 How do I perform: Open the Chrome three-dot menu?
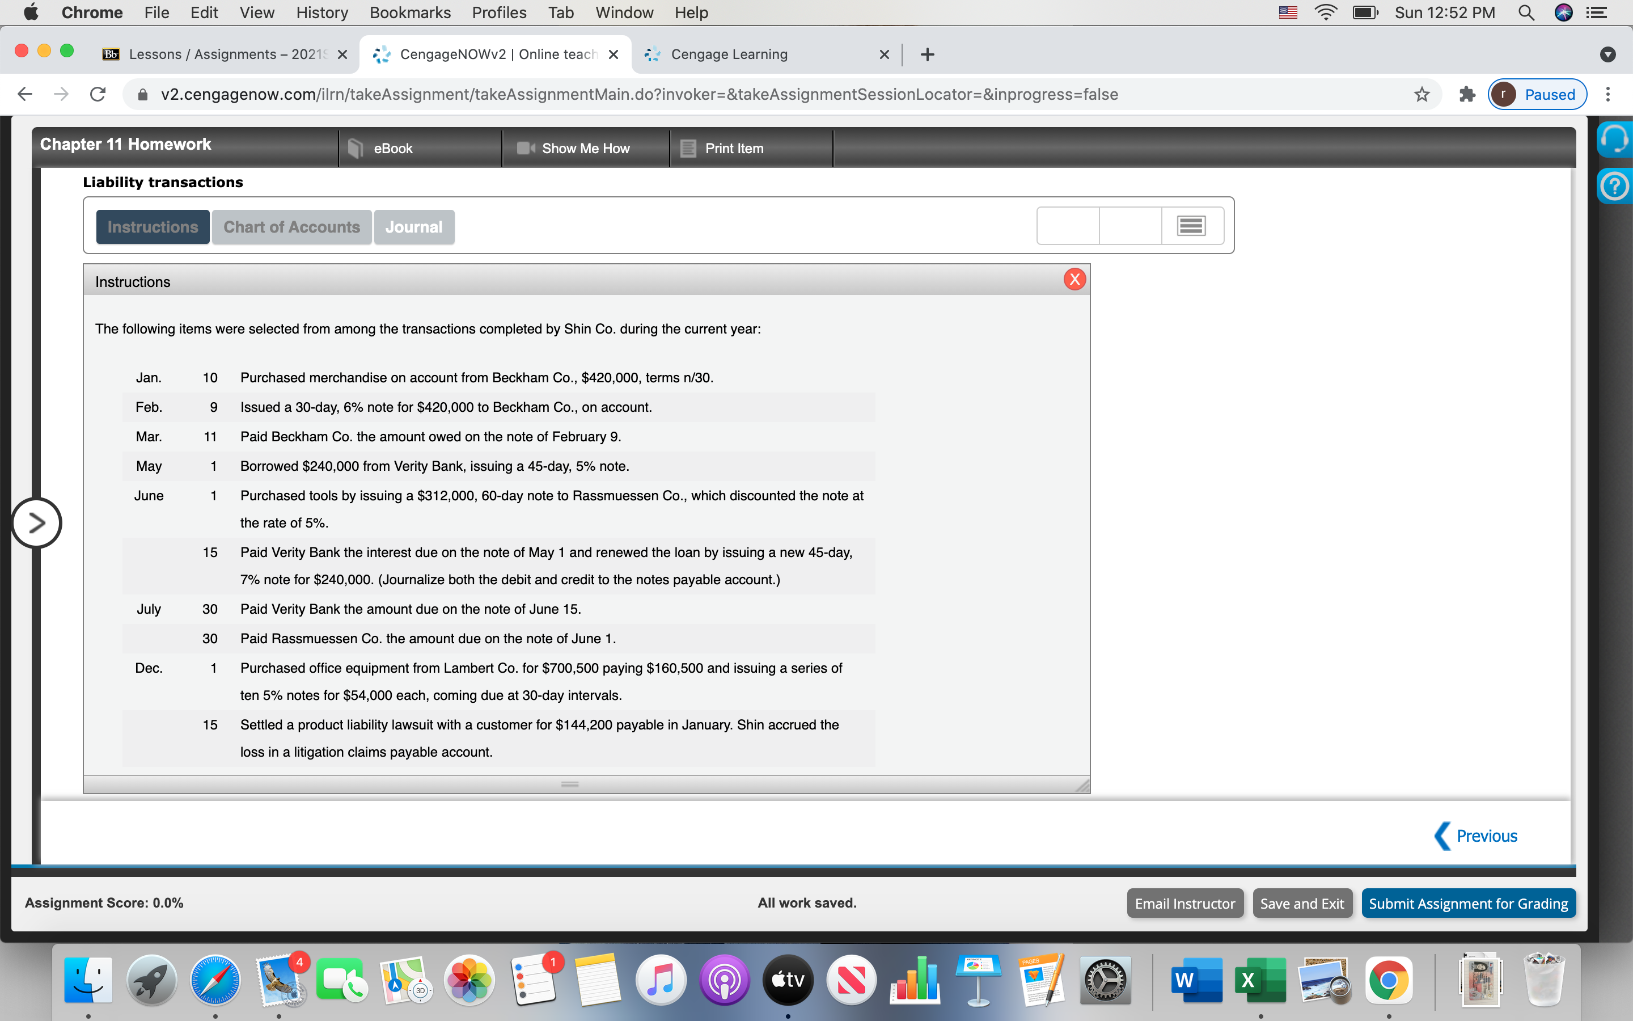[x=1609, y=95]
